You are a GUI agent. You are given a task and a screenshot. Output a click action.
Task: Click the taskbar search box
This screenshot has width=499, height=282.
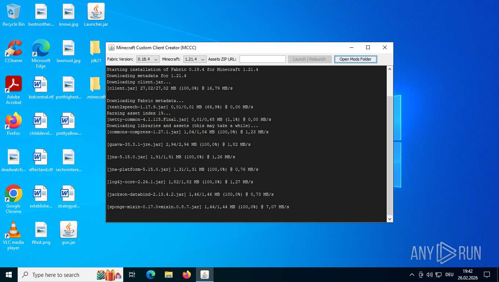[70, 275]
